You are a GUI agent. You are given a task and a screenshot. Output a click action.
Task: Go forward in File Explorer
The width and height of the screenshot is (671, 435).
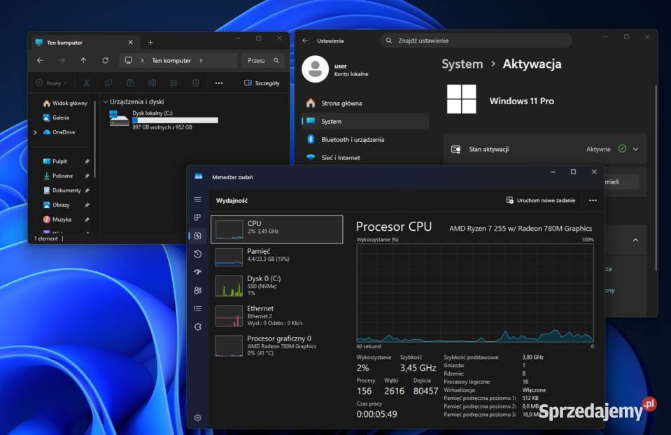pyautogui.click(x=62, y=61)
